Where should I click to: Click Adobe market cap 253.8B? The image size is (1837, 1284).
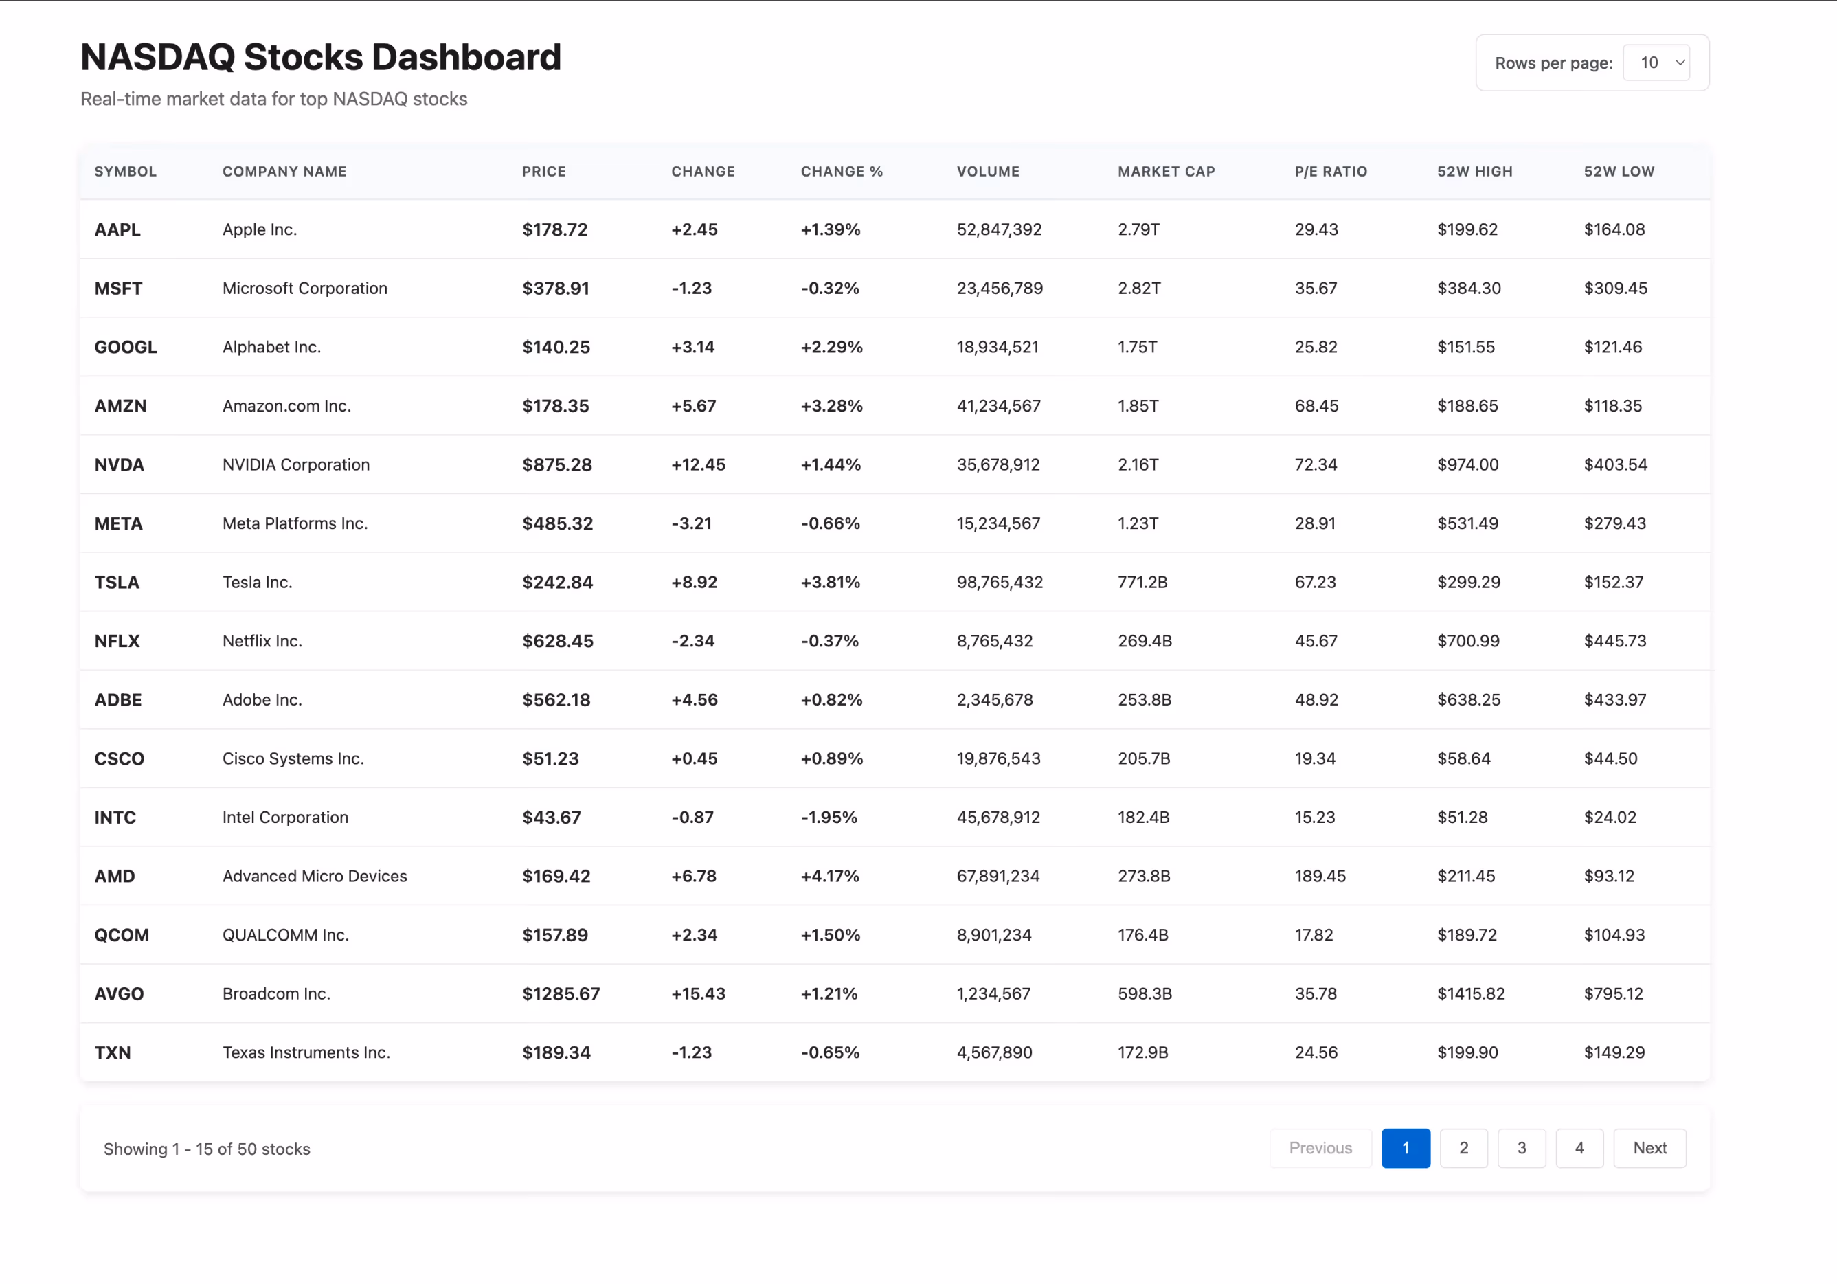point(1144,700)
